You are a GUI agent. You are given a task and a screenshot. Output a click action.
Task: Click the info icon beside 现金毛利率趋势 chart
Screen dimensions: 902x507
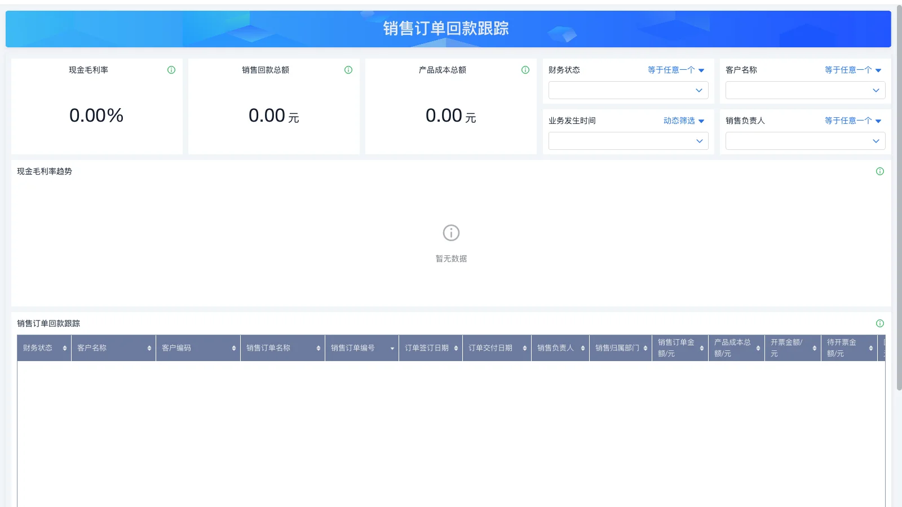click(880, 171)
